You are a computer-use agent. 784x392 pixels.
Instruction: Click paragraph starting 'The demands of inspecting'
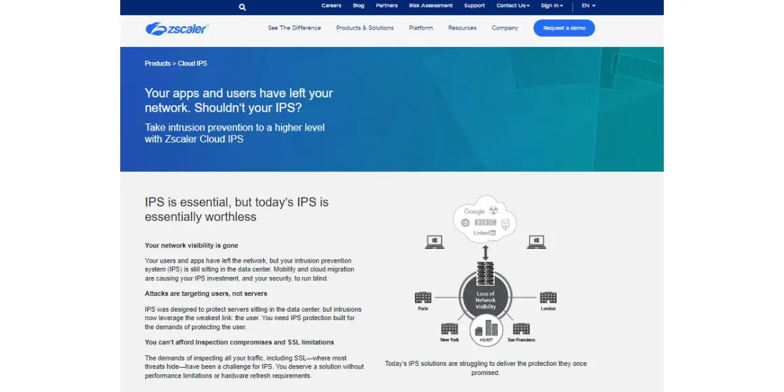pyautogui.click(x=254, y=367)
